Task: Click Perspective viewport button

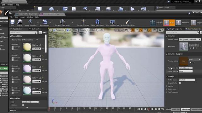Action: [59, 30]
